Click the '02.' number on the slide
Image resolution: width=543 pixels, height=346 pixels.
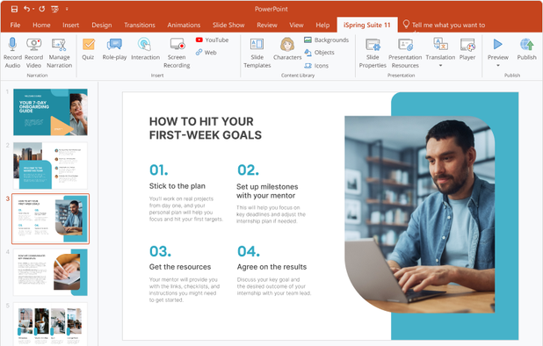tap(248, 170)
